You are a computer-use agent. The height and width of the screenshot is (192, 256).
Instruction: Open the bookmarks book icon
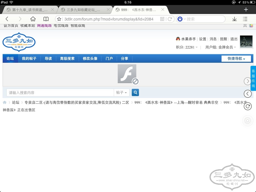(x=46, y=19)
